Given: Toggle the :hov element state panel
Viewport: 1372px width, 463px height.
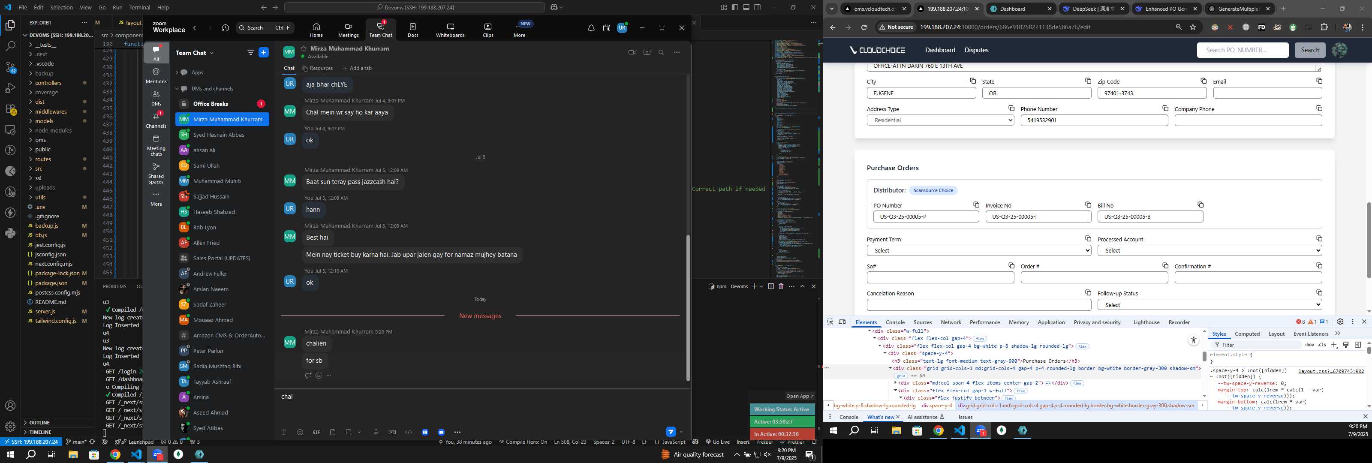Looking at the screenshot, I should point(1309,345).
